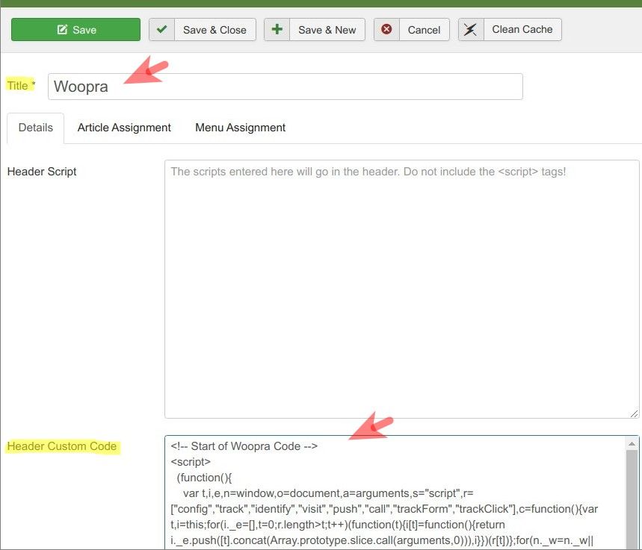Click the plus icon on Save & New
642x550 pixels.
(x=277, y=29)
